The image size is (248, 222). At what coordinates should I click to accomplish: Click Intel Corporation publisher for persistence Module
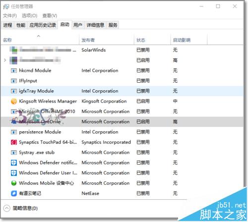coord(100,132)
